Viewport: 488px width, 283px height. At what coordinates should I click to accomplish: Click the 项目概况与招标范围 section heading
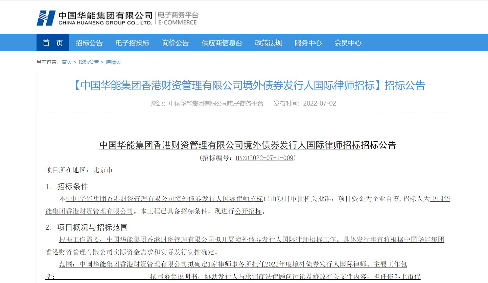[x=92, y=227]
